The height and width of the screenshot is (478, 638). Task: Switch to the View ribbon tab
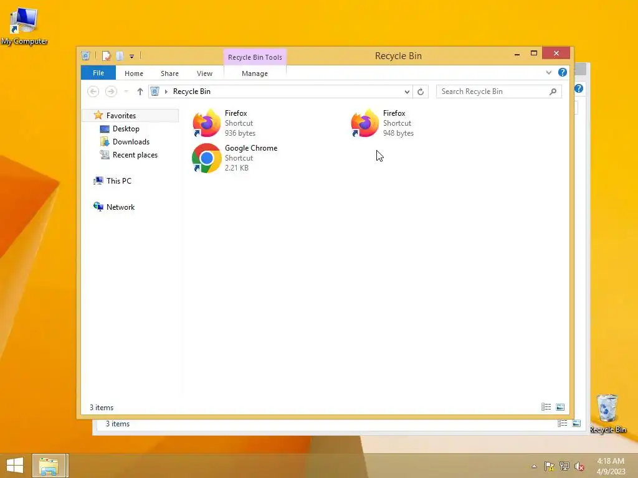[x=204, y=73]
